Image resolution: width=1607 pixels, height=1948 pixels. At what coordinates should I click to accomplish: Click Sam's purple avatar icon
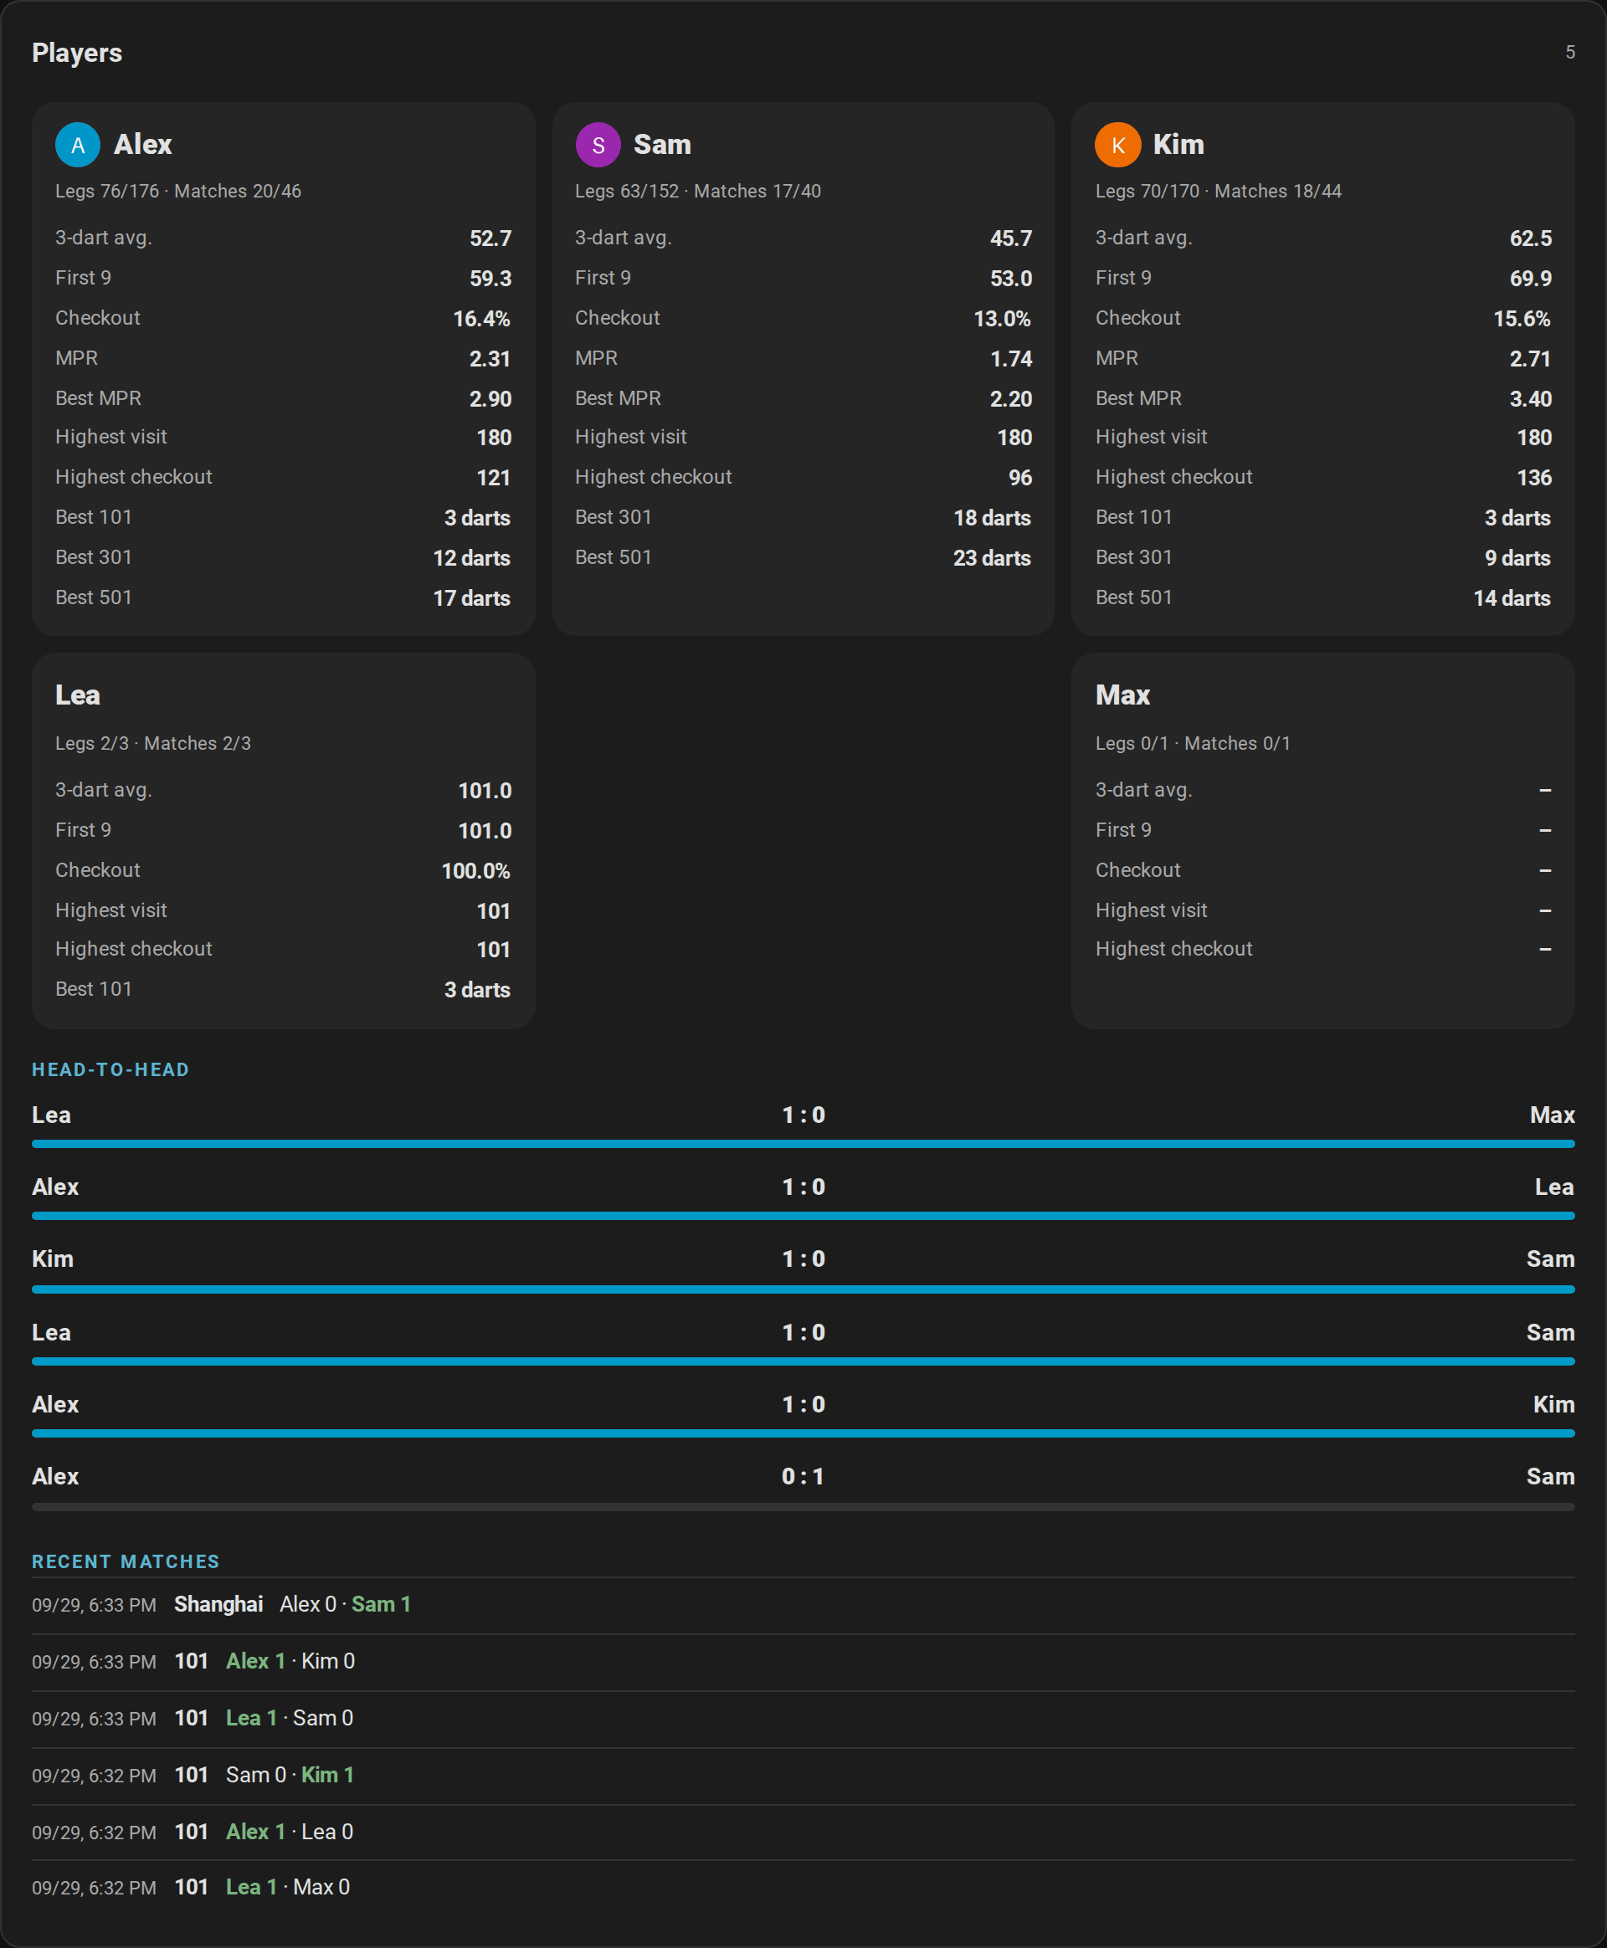tap(598, 145)
